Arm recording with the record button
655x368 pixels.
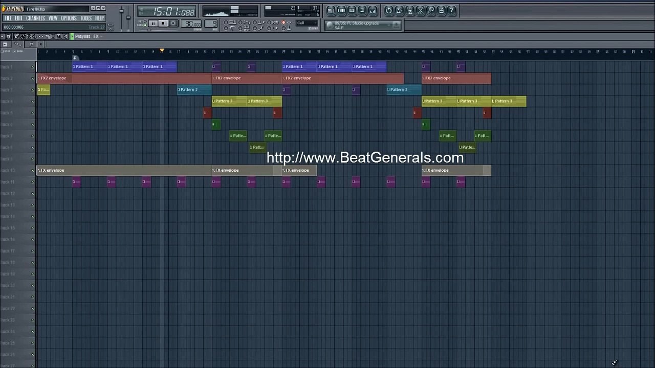173,23
